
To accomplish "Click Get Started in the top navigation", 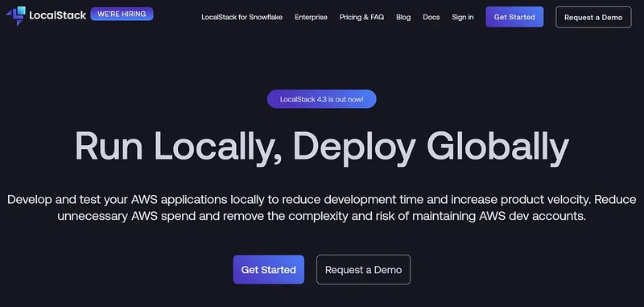I will pos(514,17).
